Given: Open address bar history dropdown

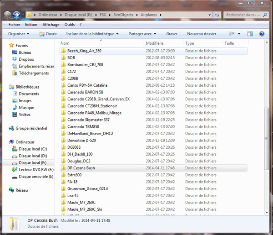Looking at the screenshot, I should tap(210, 15).
